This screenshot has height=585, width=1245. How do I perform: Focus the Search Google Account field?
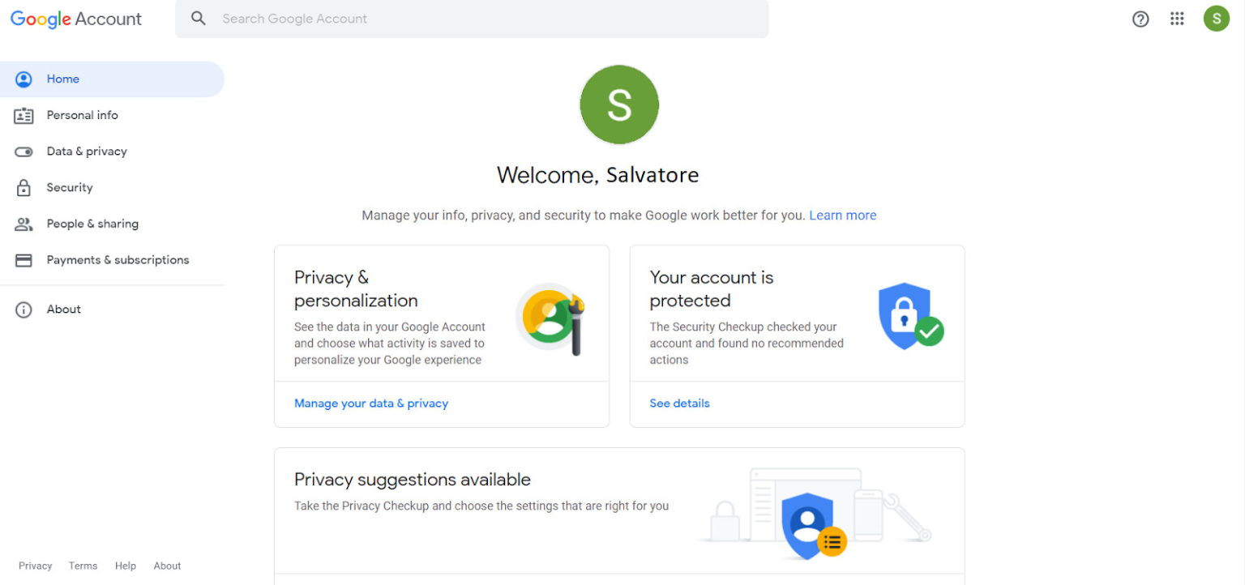point(472,19)
